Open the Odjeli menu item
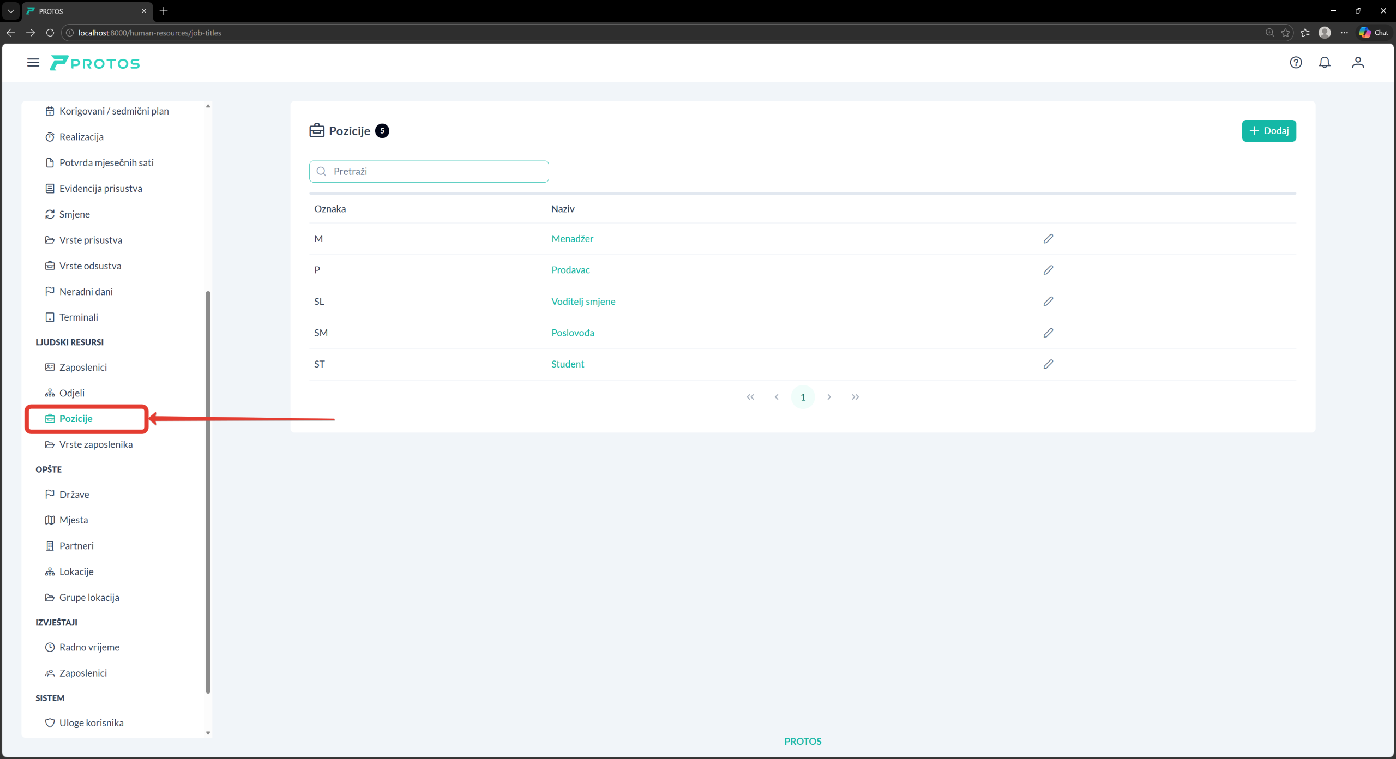 pyautogui.click(x=72, y=393)
